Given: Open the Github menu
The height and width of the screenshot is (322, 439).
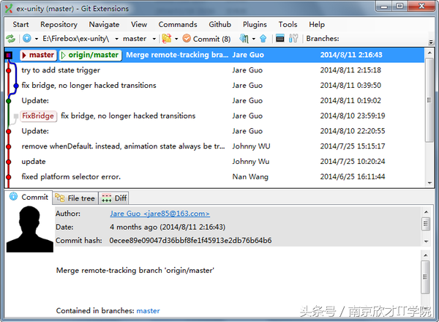Looking at the screenshot, I should [219, 25].
